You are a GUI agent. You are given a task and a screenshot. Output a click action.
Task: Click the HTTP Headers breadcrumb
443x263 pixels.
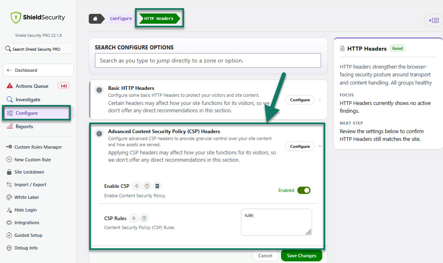[x=160, y=19]
